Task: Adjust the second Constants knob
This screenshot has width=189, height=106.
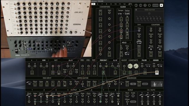Action: click(x=136, y=66)
